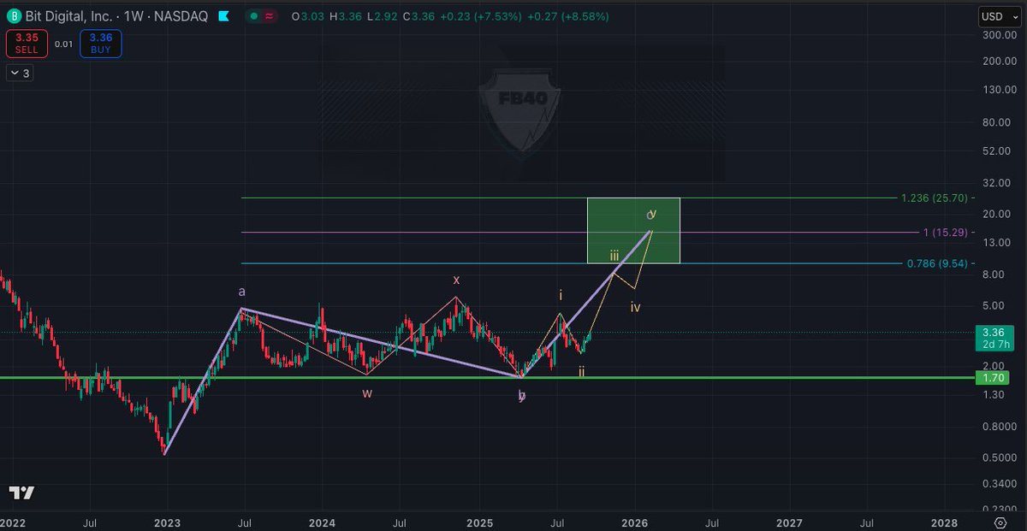This screenshot has width=1027, height=531.
Task: Click the 0.01 spread value
Action: point(63,44)
